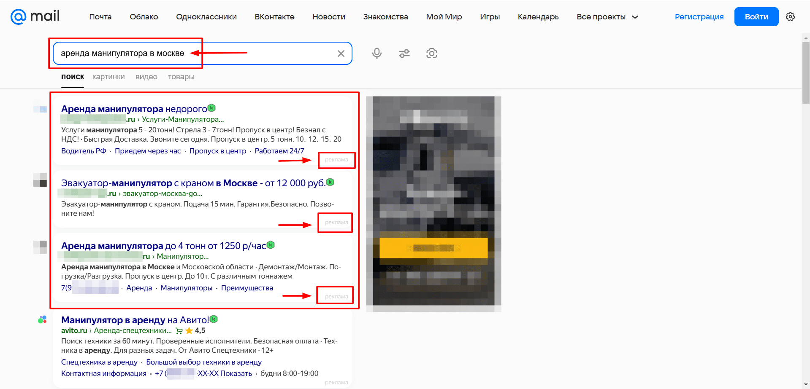Viewport: 810px width, 389px height.
Task: Open Знакомства section
Action: tap(385, 17)
